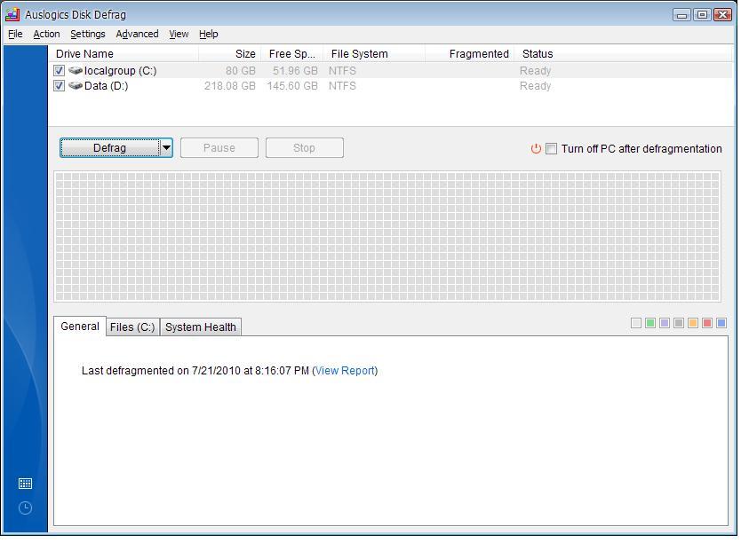Click the red legend color square
The height and width of the screenshot is (543, 741).
(707, 323)
